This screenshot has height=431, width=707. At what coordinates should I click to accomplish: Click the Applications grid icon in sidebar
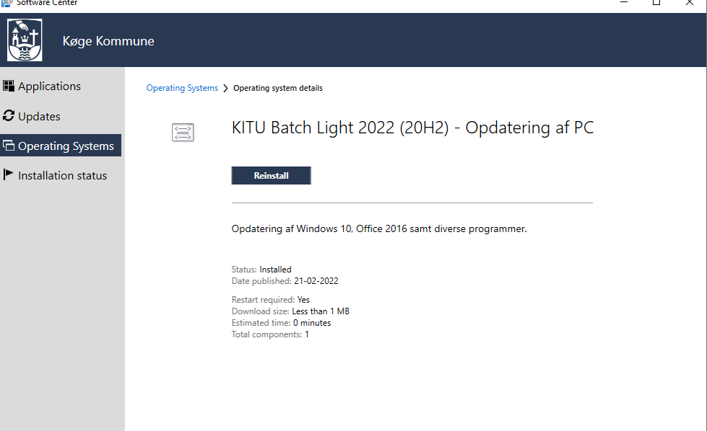click(9, 86)
